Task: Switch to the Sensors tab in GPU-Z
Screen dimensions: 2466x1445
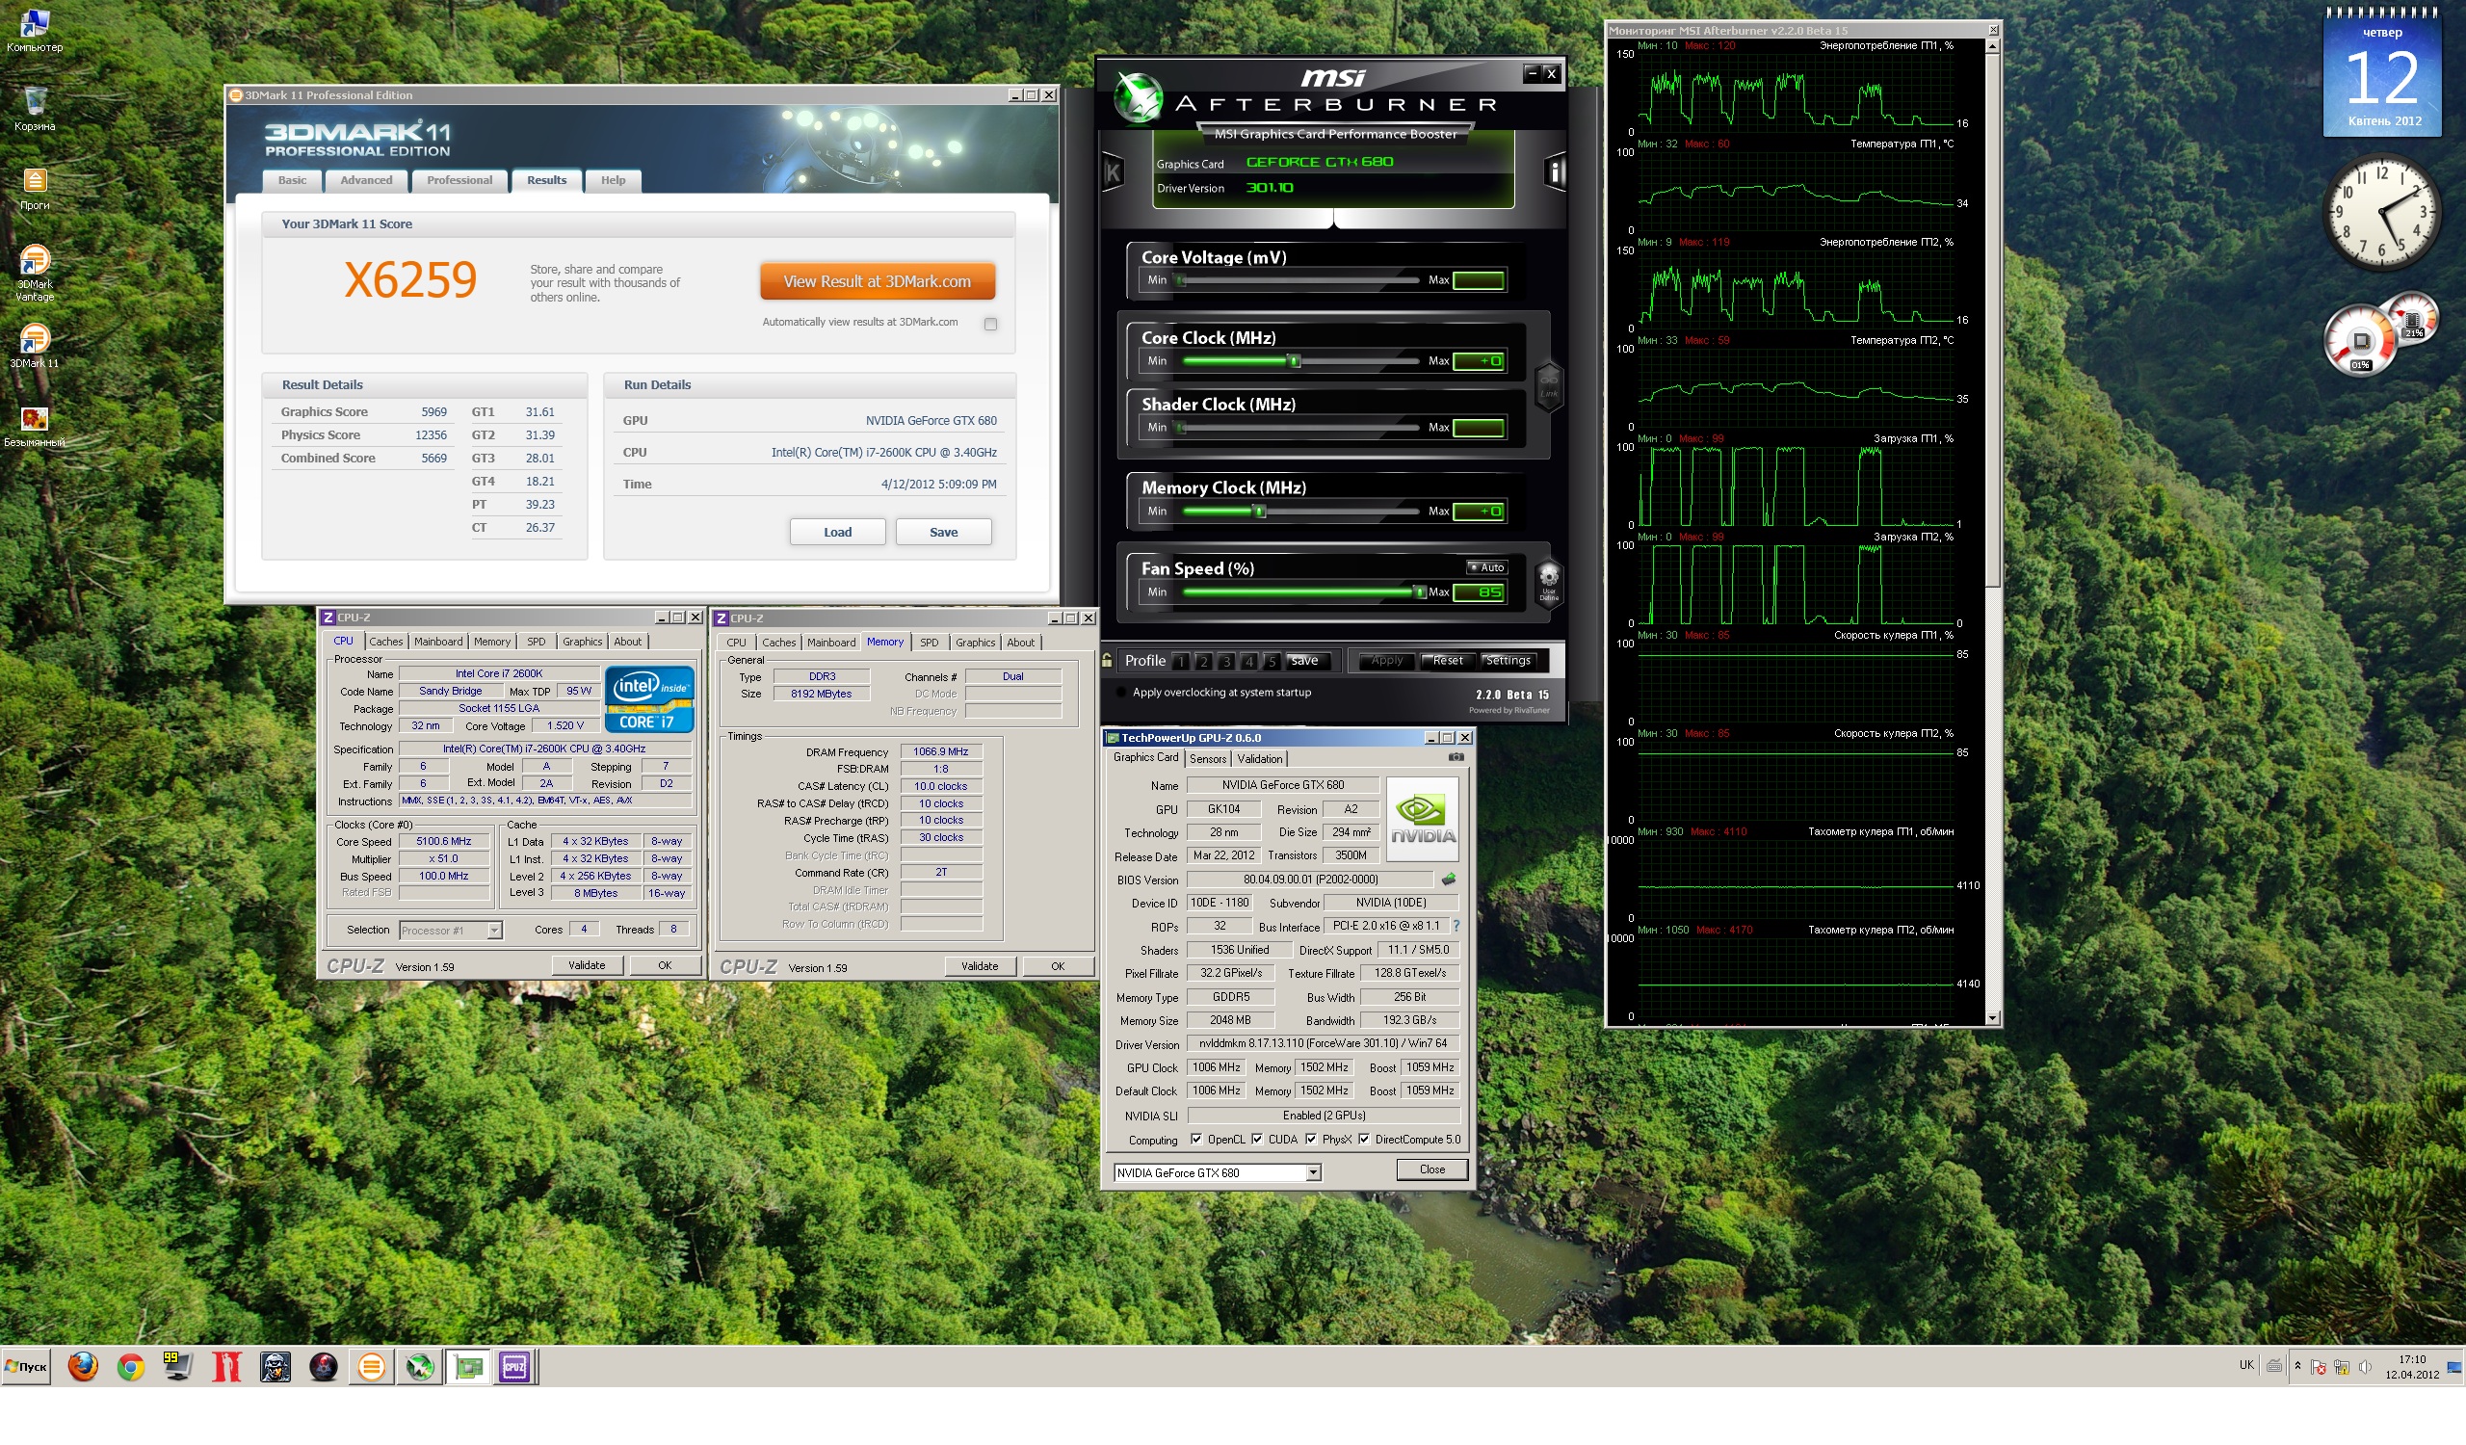Action: click(x=1208, y=759)
